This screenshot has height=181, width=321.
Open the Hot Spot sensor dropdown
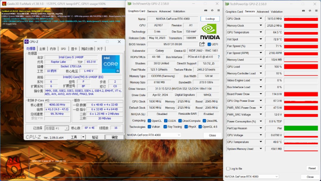pos(261,39)
